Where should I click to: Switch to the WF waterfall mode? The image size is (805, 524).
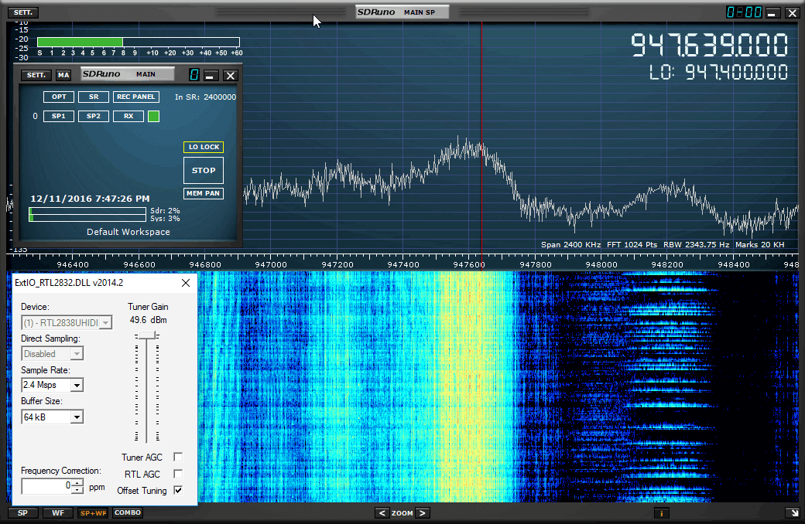pos(58,512)
